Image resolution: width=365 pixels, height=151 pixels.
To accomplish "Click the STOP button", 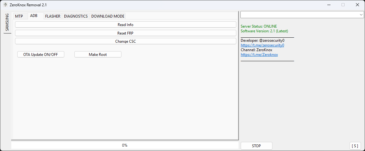I will point(256,146).
